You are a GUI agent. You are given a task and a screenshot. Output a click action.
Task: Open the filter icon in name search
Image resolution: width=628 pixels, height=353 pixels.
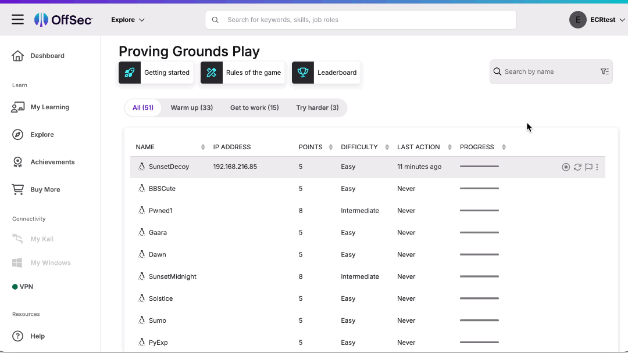coord(604,71)
